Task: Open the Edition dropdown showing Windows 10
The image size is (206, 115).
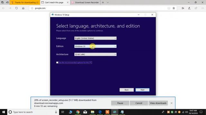Action: pos(95,46)
